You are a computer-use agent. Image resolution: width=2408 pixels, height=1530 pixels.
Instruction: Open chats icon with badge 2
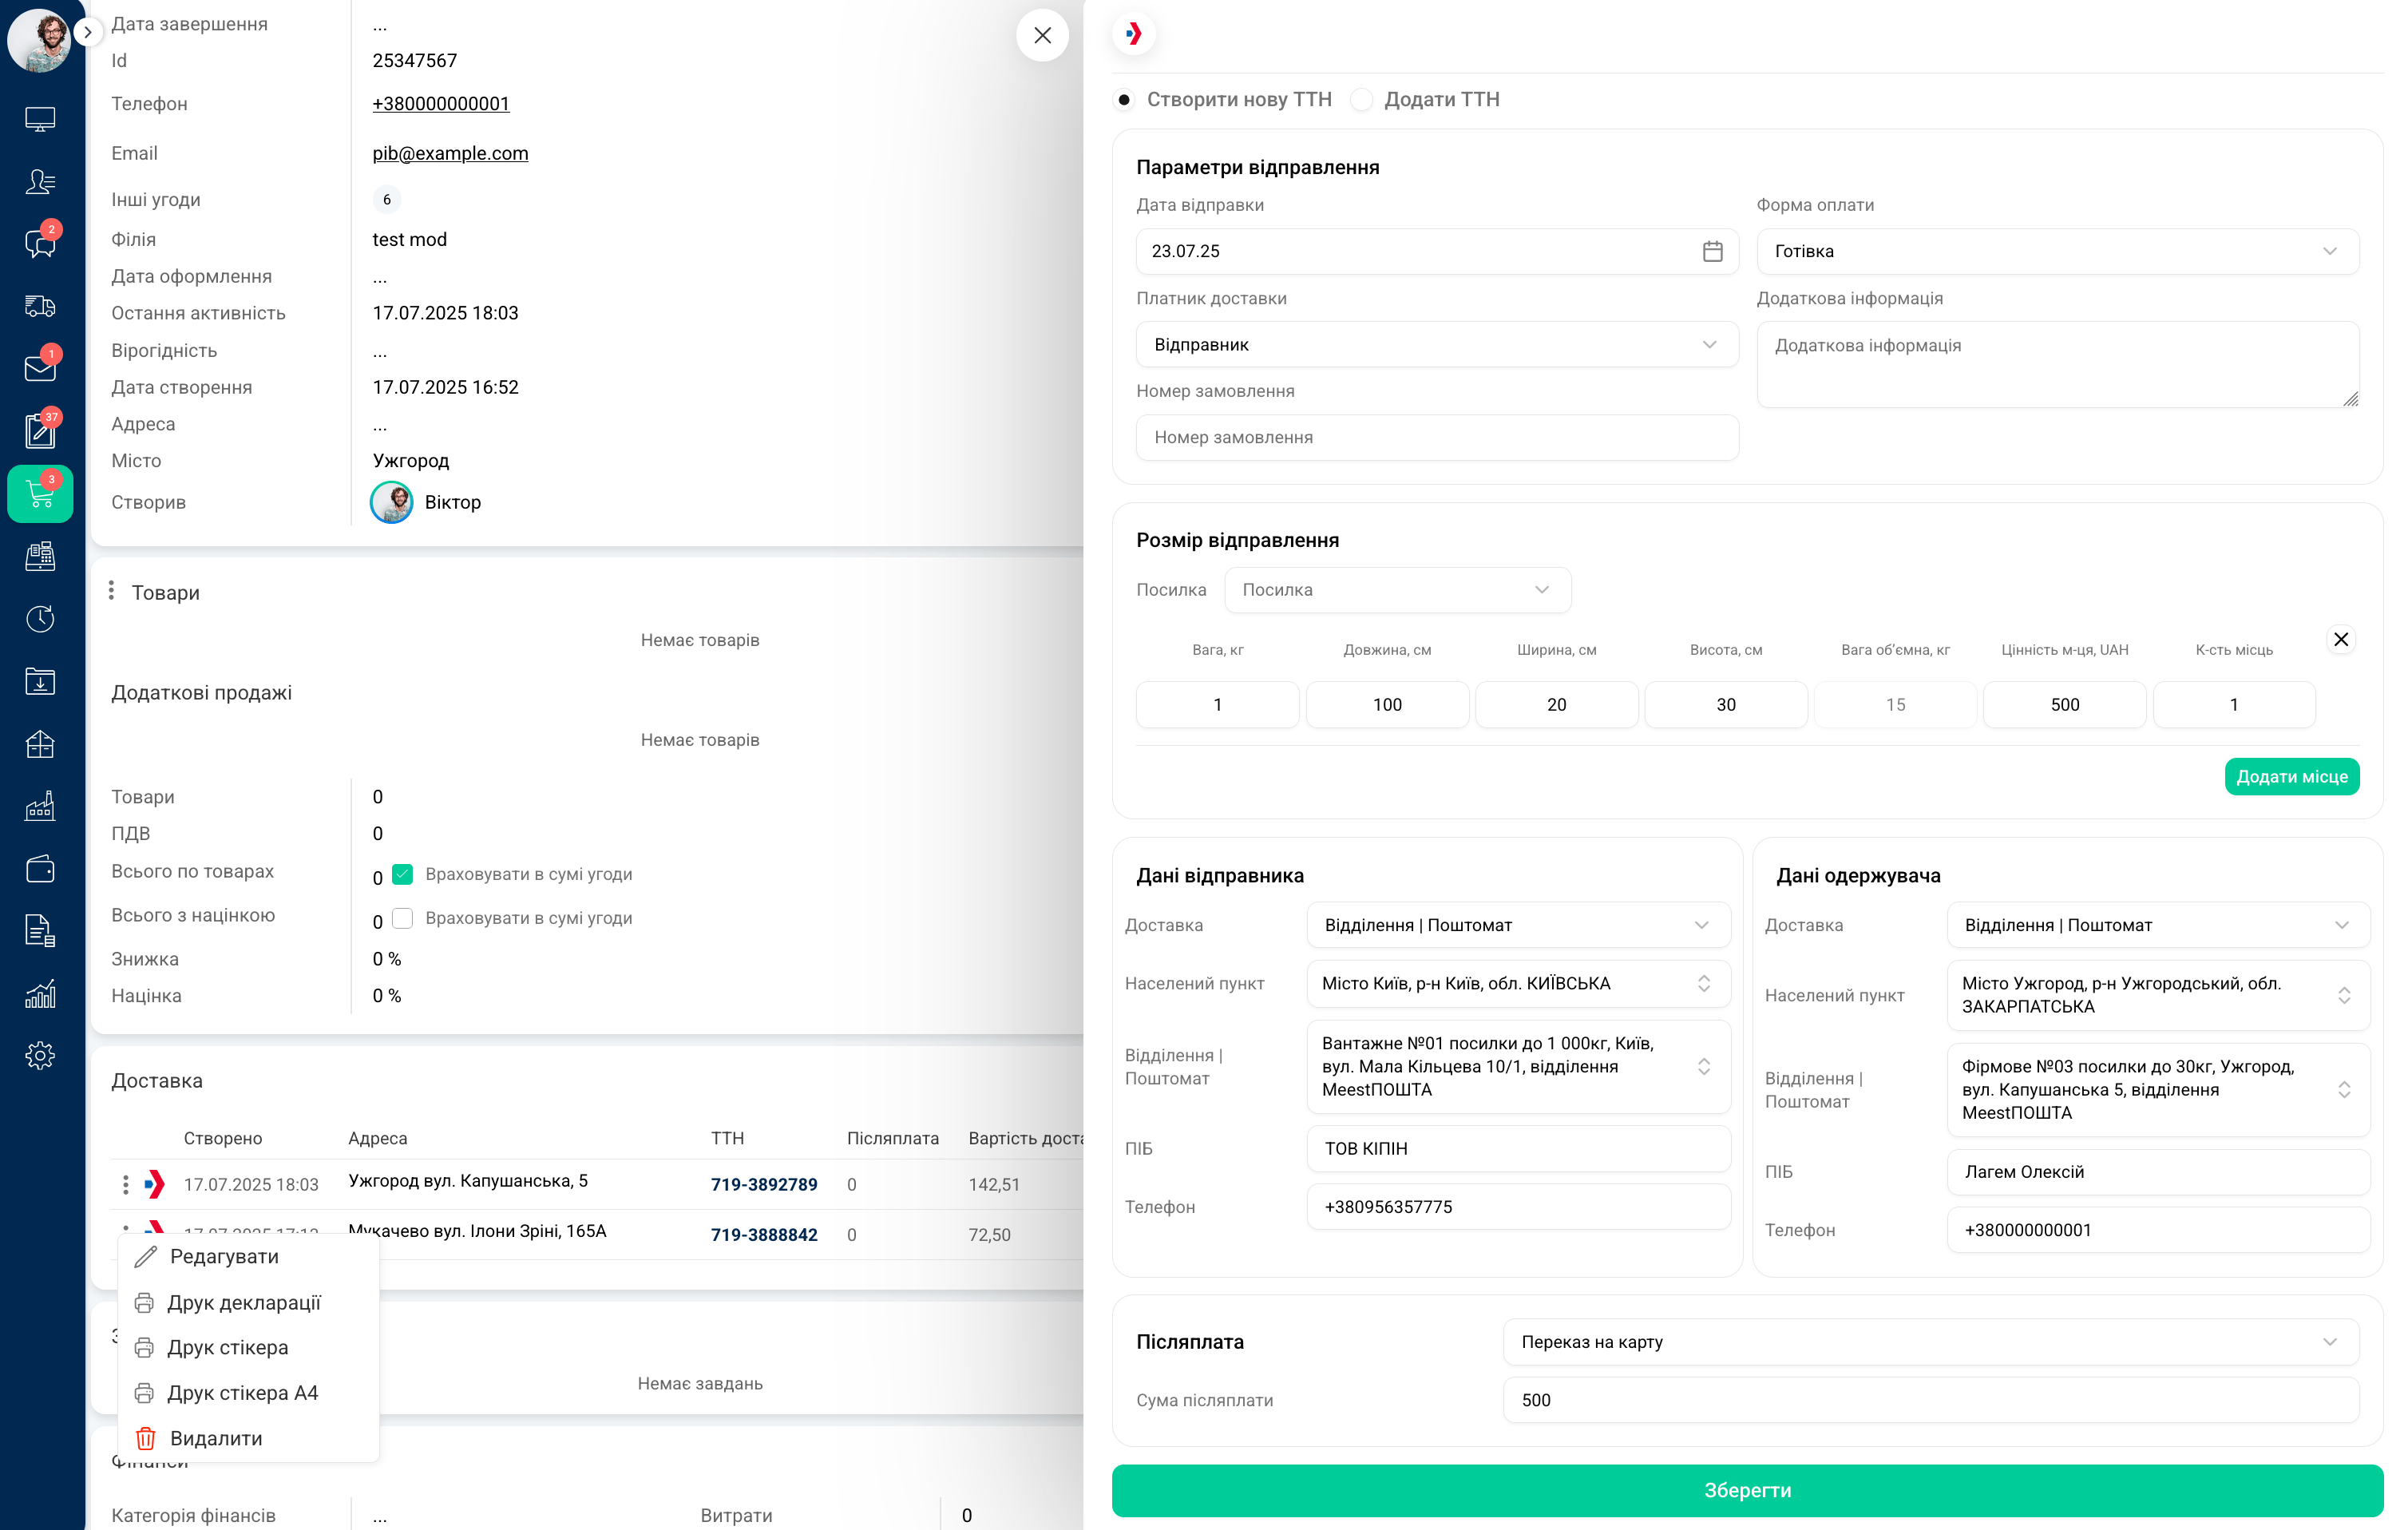click(x=40, y=243)
